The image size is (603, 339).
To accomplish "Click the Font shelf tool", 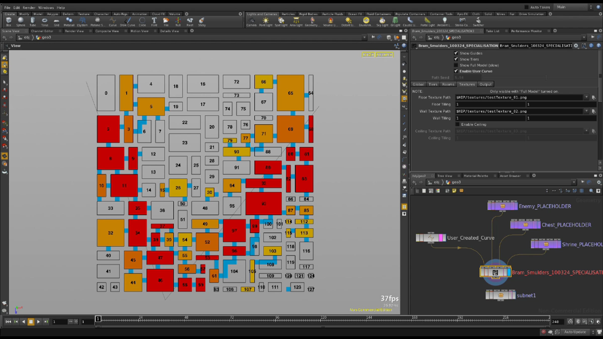I will [x=154, y=21].
